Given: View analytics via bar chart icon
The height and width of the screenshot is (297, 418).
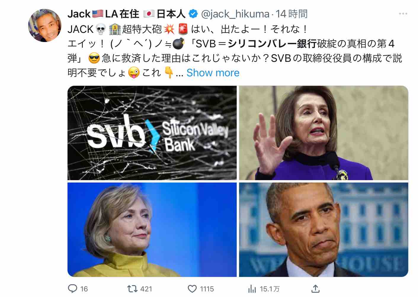Looking at the screenshot, I should click(x=252, y=289).
